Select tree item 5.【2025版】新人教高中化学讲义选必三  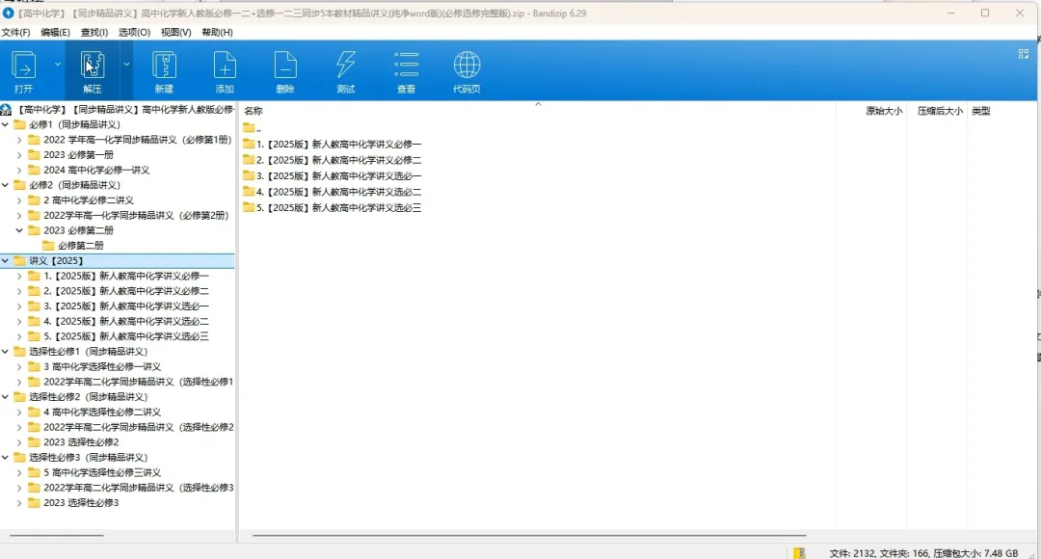pyautogui.click(x=126, y=336)
